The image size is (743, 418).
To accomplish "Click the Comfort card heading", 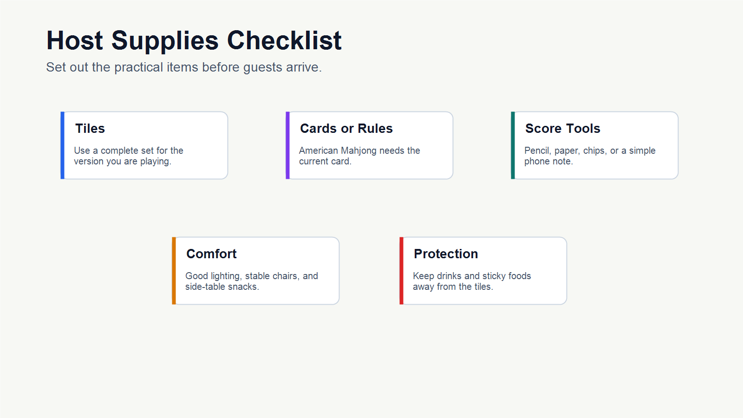I will tap(211, 254).
